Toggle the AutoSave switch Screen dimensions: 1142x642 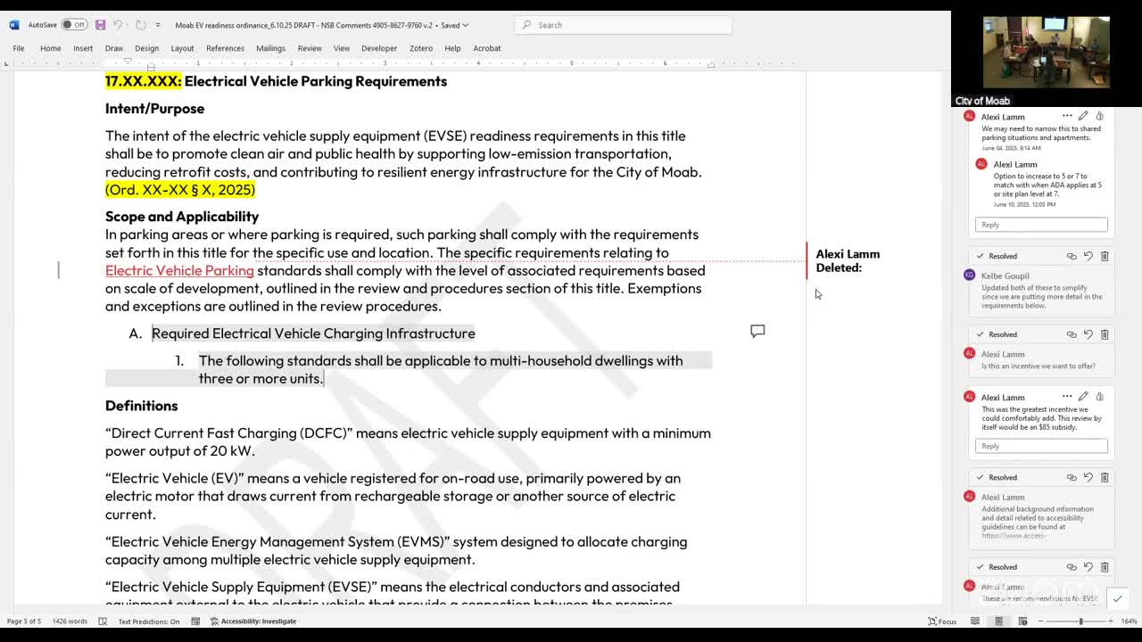(x=74, y=25)
